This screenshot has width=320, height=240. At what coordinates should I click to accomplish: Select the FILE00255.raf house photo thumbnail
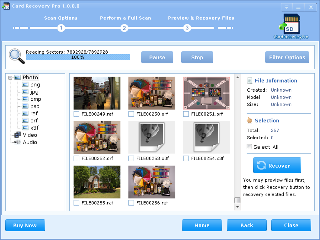click(97, 182)
